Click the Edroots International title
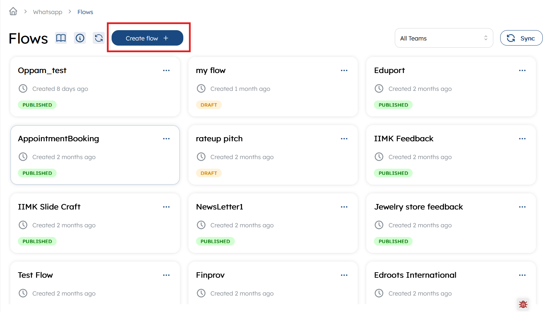The width and height of the screenshot is (551, 312). click(x=415, y=275)
